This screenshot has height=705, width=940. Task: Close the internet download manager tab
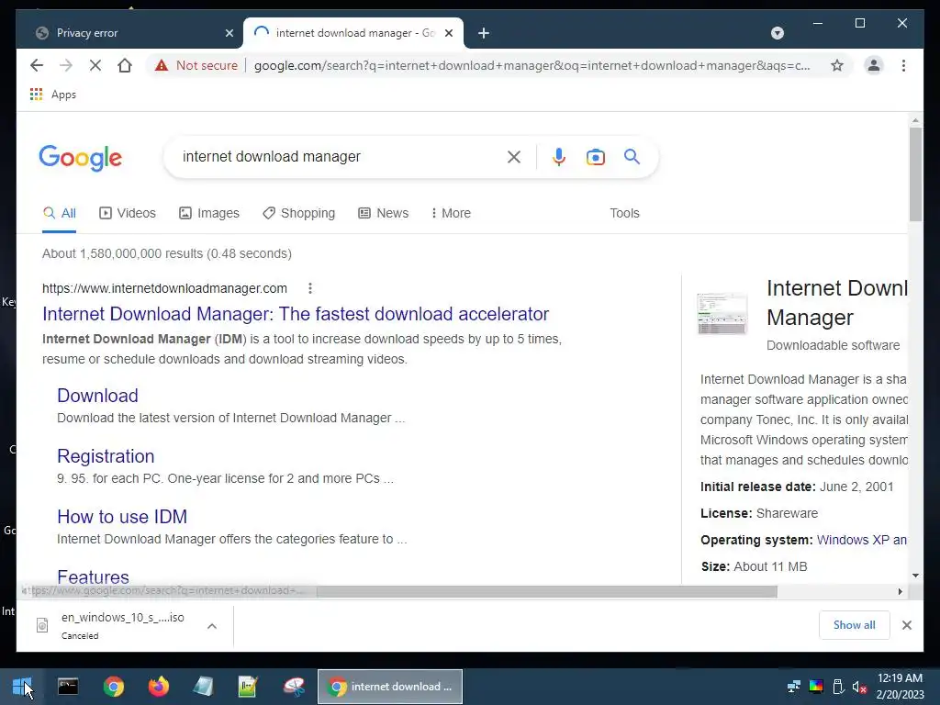coord(448,33)
